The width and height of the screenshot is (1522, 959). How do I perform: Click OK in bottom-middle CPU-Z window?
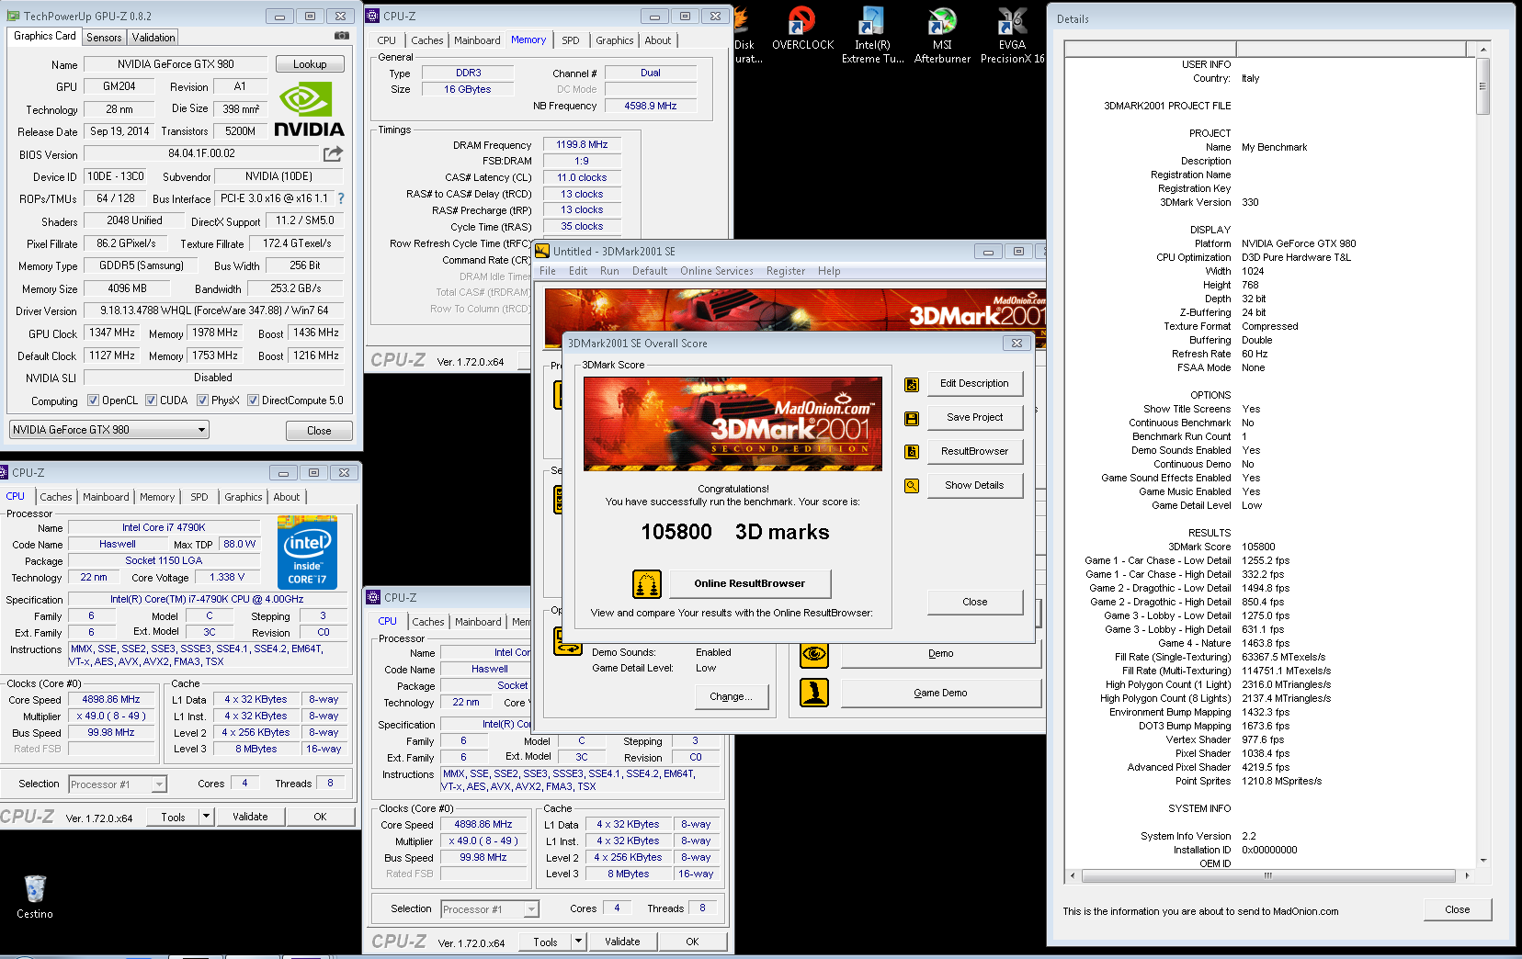692,942
